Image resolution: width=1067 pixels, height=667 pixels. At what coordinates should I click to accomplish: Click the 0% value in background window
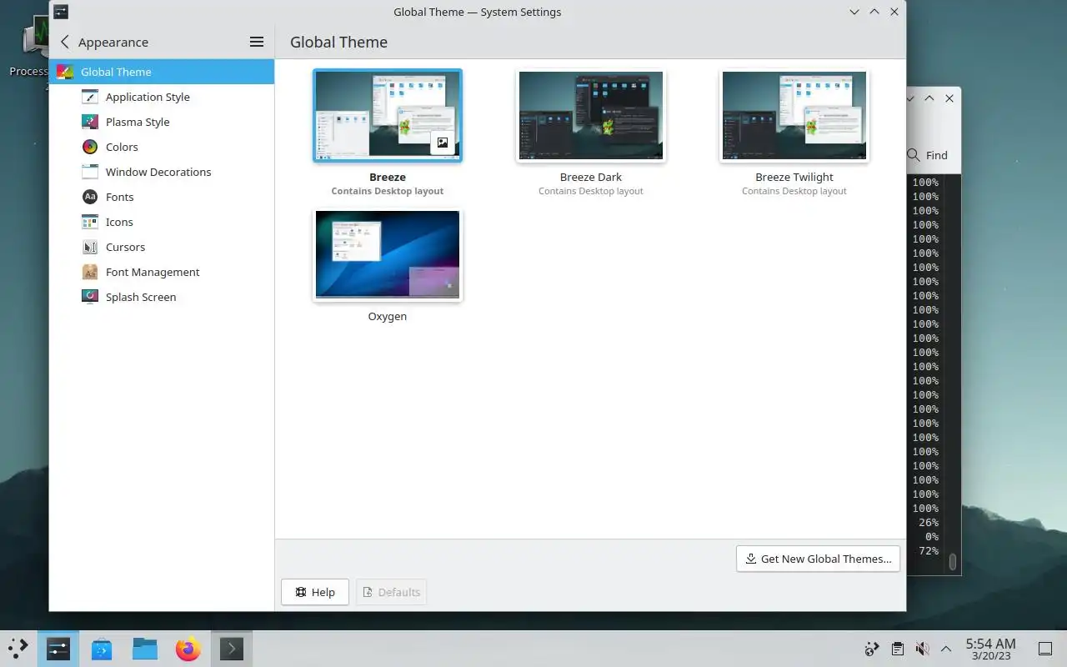point(932,537)
